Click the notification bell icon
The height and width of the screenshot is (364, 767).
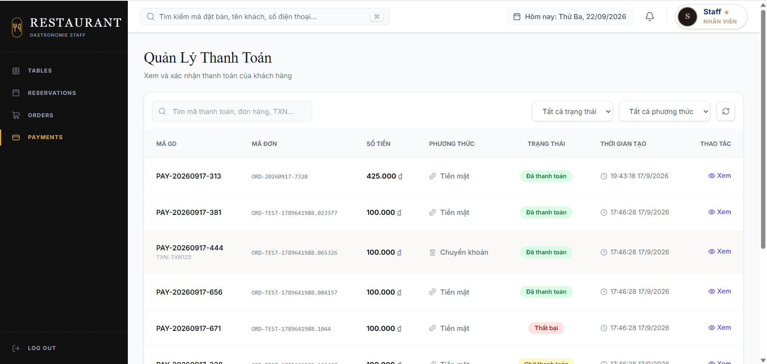click(650, 17)
